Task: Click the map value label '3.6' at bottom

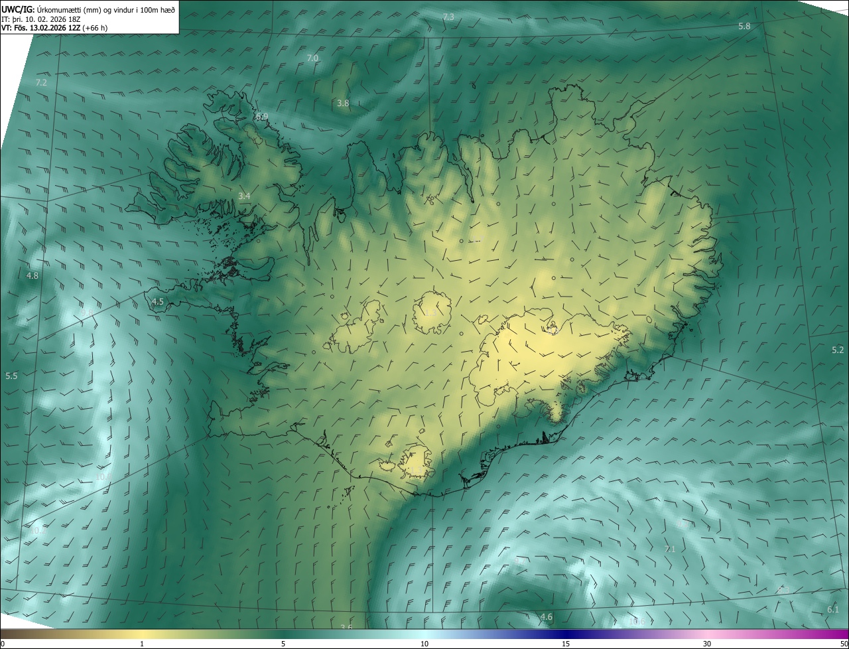Action: coord(346,628)
